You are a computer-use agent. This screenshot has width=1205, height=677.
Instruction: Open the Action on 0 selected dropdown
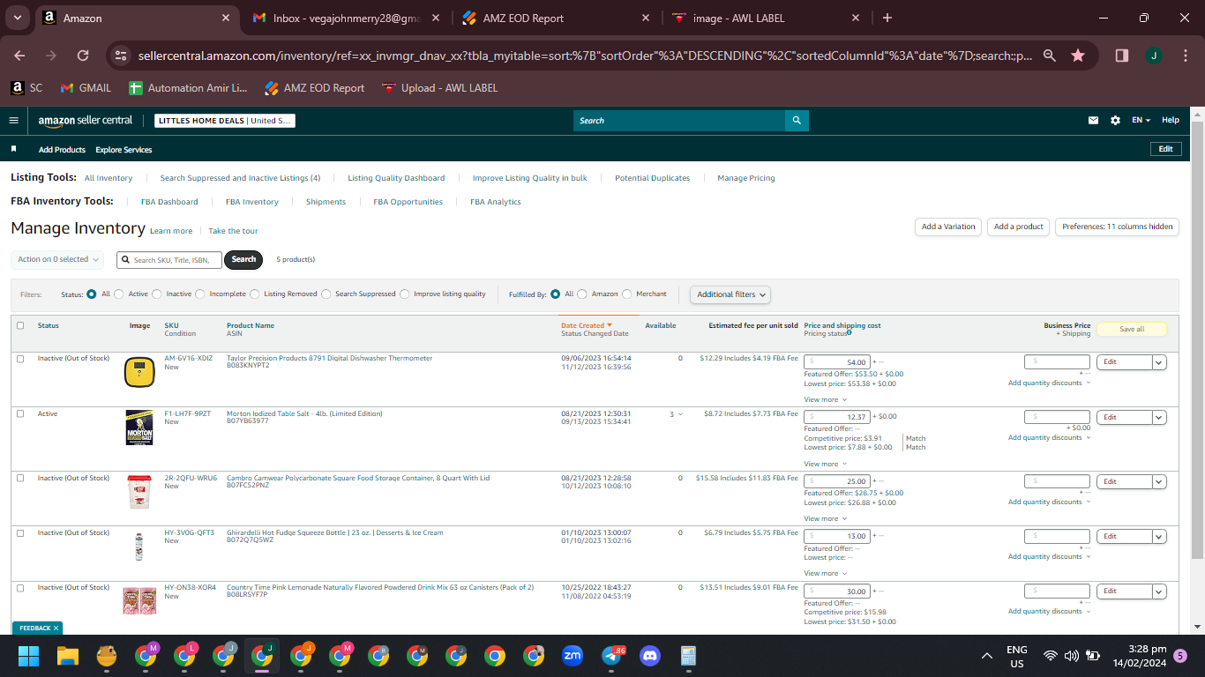(x=57, y=259)
